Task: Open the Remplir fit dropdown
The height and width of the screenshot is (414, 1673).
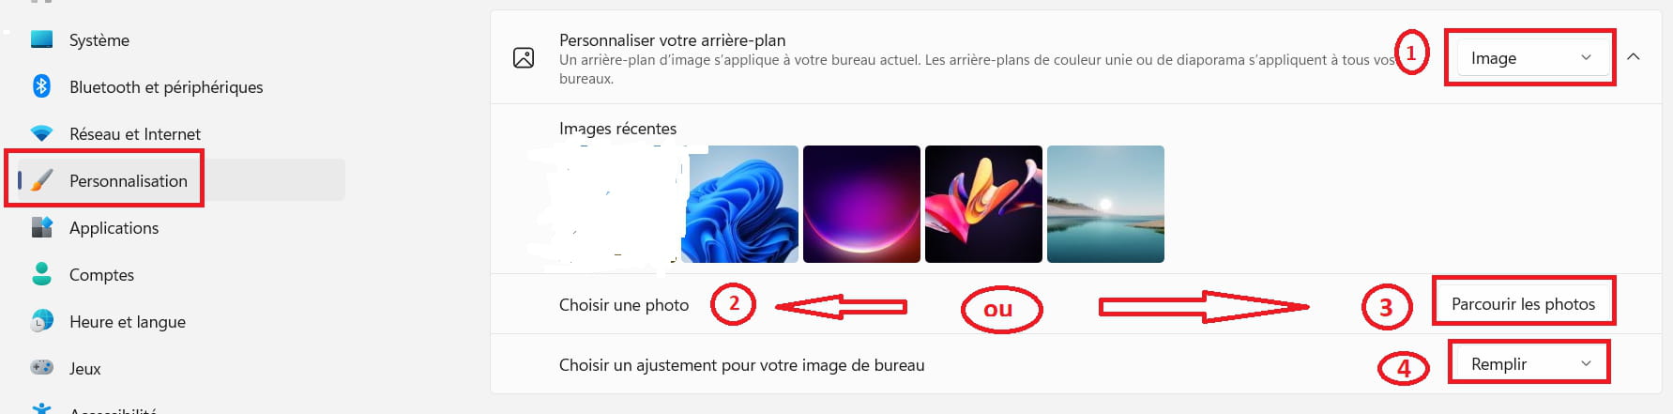Action: pos(1529,363)
